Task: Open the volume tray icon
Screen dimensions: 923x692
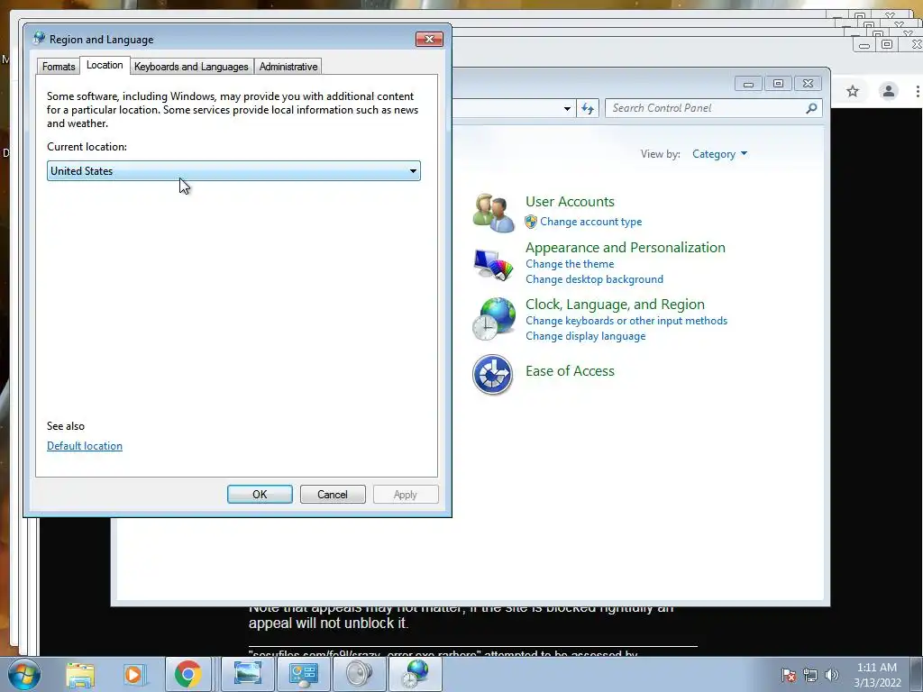Action: [x=832, y=675]
